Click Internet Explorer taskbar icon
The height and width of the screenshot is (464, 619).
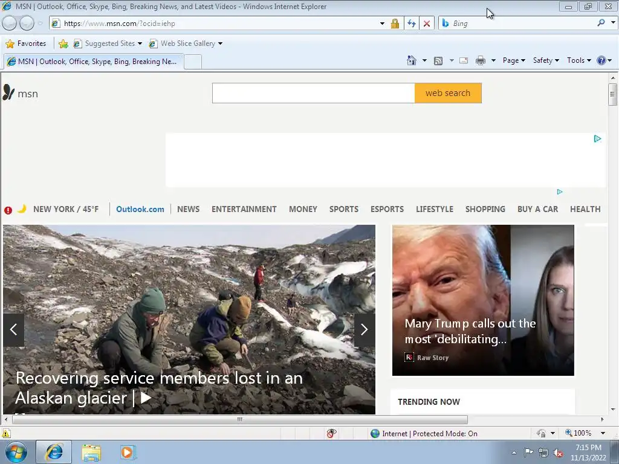pyautogui.click(x=54, y=452)
